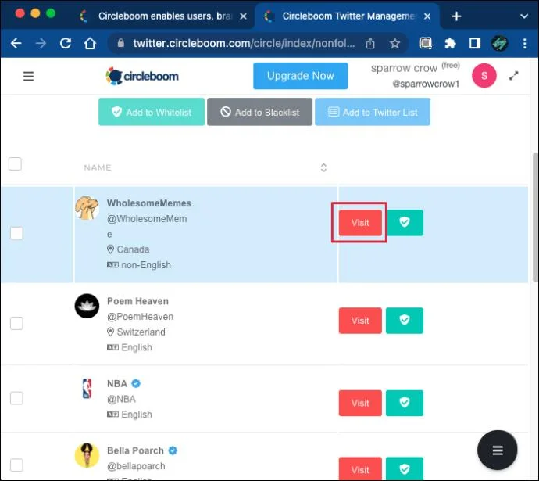Click the Switzerland location text
Screen dimensions: 539x481
point(141,332)
